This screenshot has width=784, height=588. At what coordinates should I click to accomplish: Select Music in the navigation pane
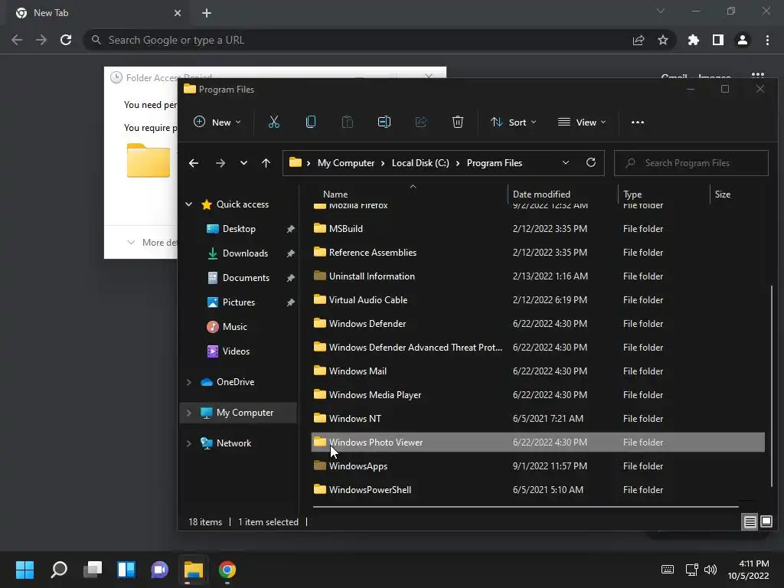click(x=227, y=327)
